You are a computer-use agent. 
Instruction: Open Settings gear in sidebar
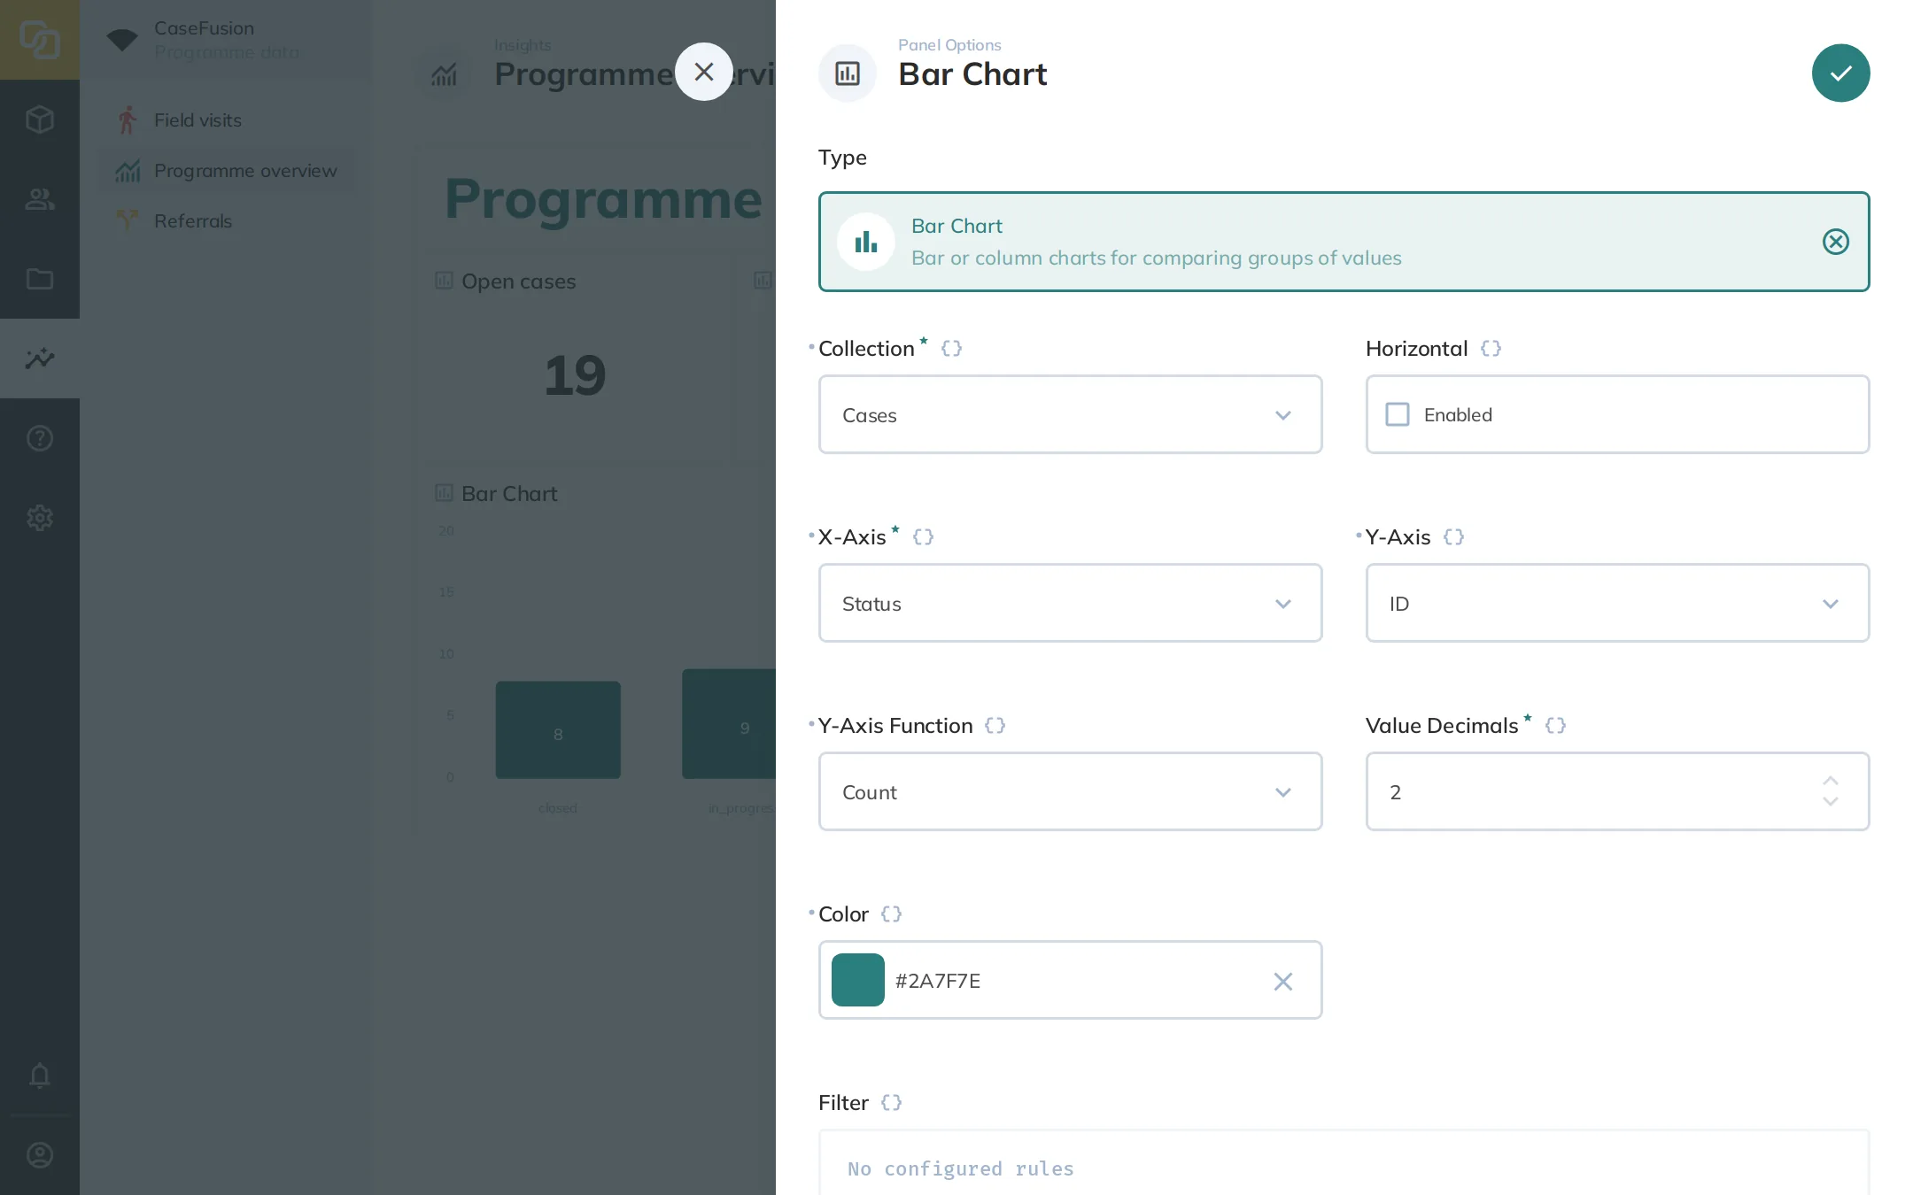40,518
